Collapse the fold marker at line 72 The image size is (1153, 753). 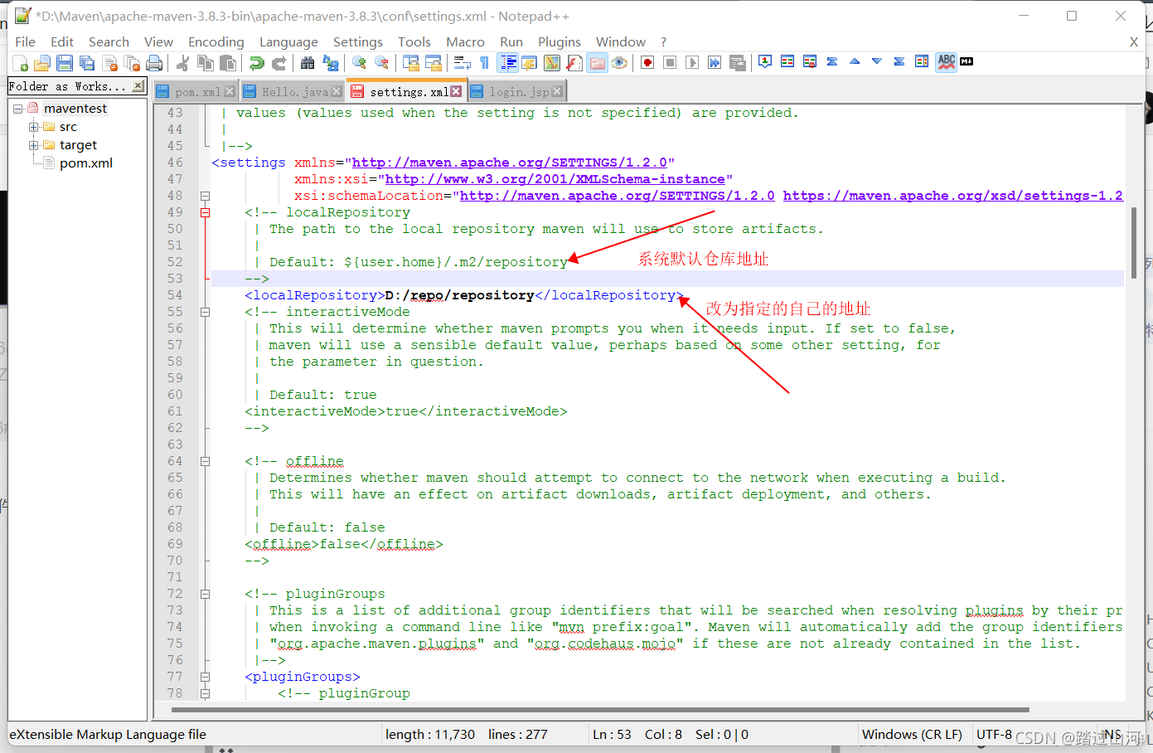pos(205,595)
